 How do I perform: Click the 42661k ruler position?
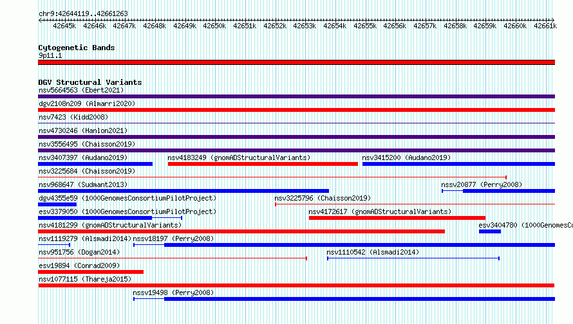[545, 26]
